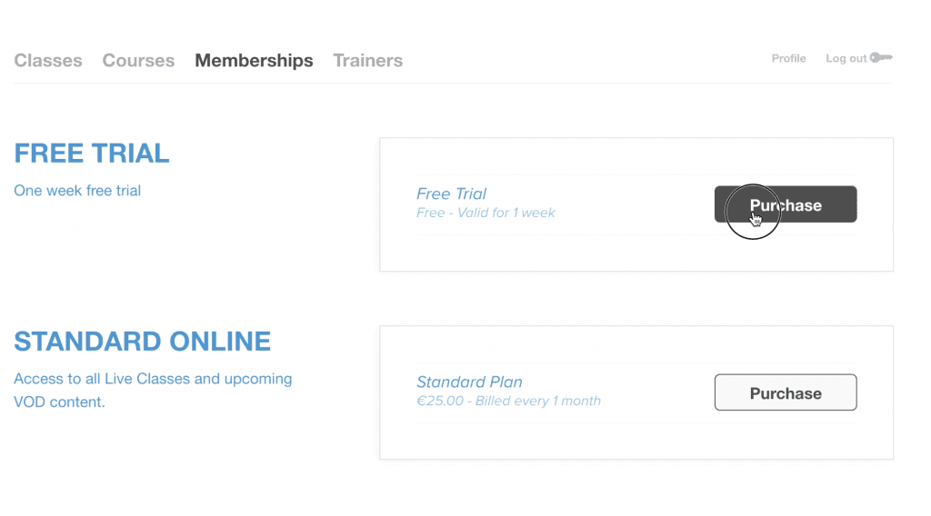The width and height of the screenshot is (931, 516).
Task: Click the Log out link
Action: [846, 58]
